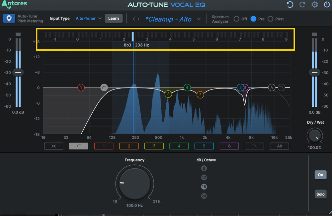Select band 5 blue button

click(204, 146)
